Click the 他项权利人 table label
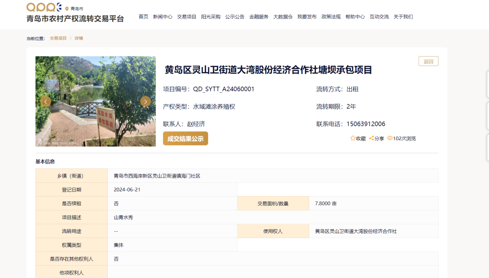The width and height of the screenshot is (489, 278). [x=71, y=272]
